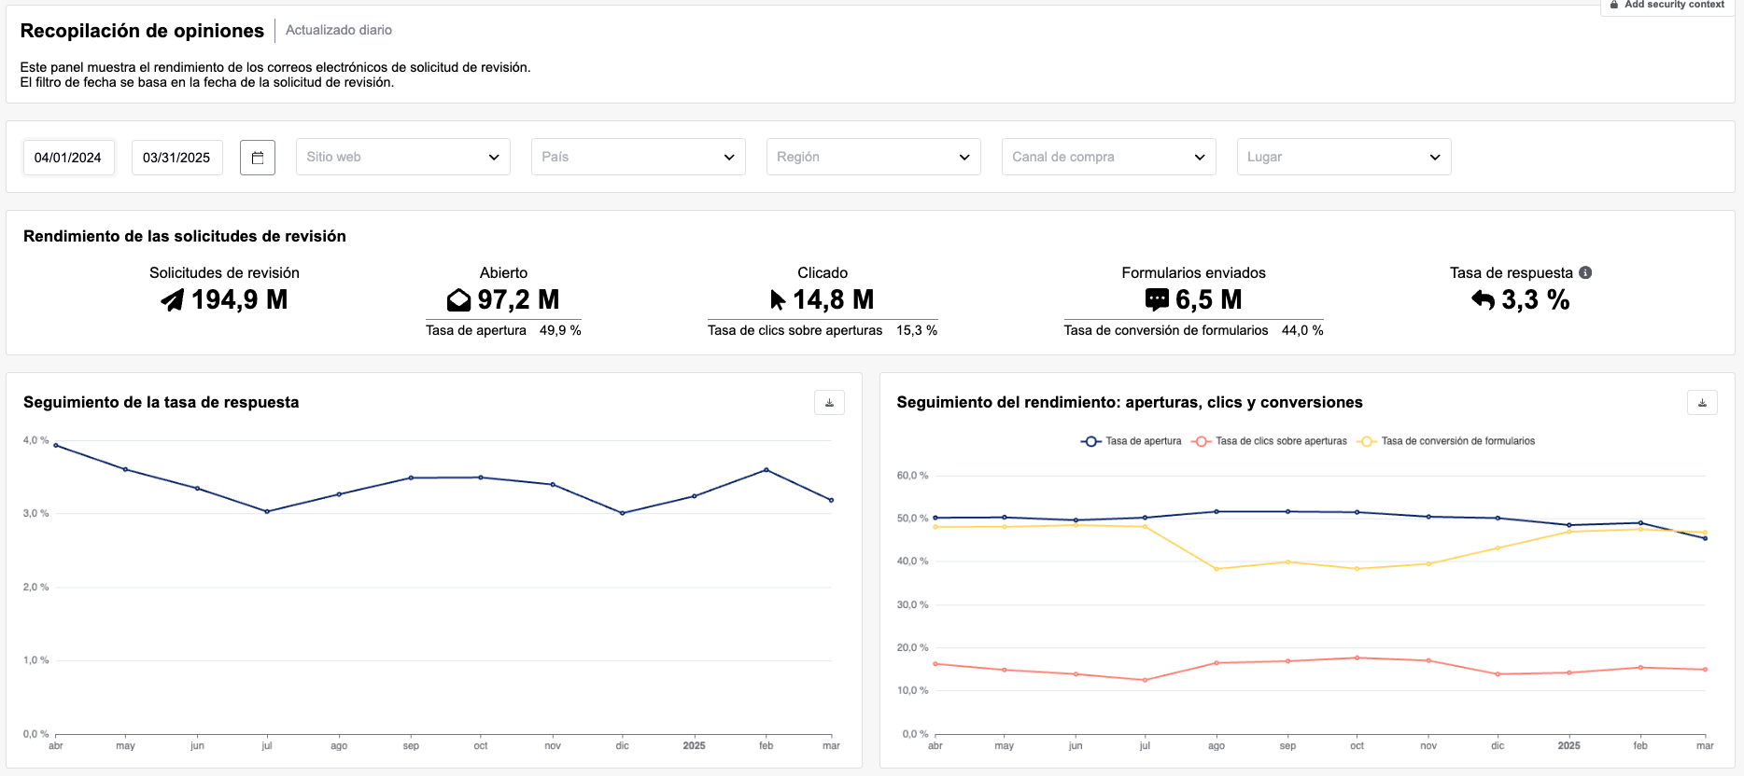Download the performance tracking chart
1744x776 pixels.
click(1702, 403)
